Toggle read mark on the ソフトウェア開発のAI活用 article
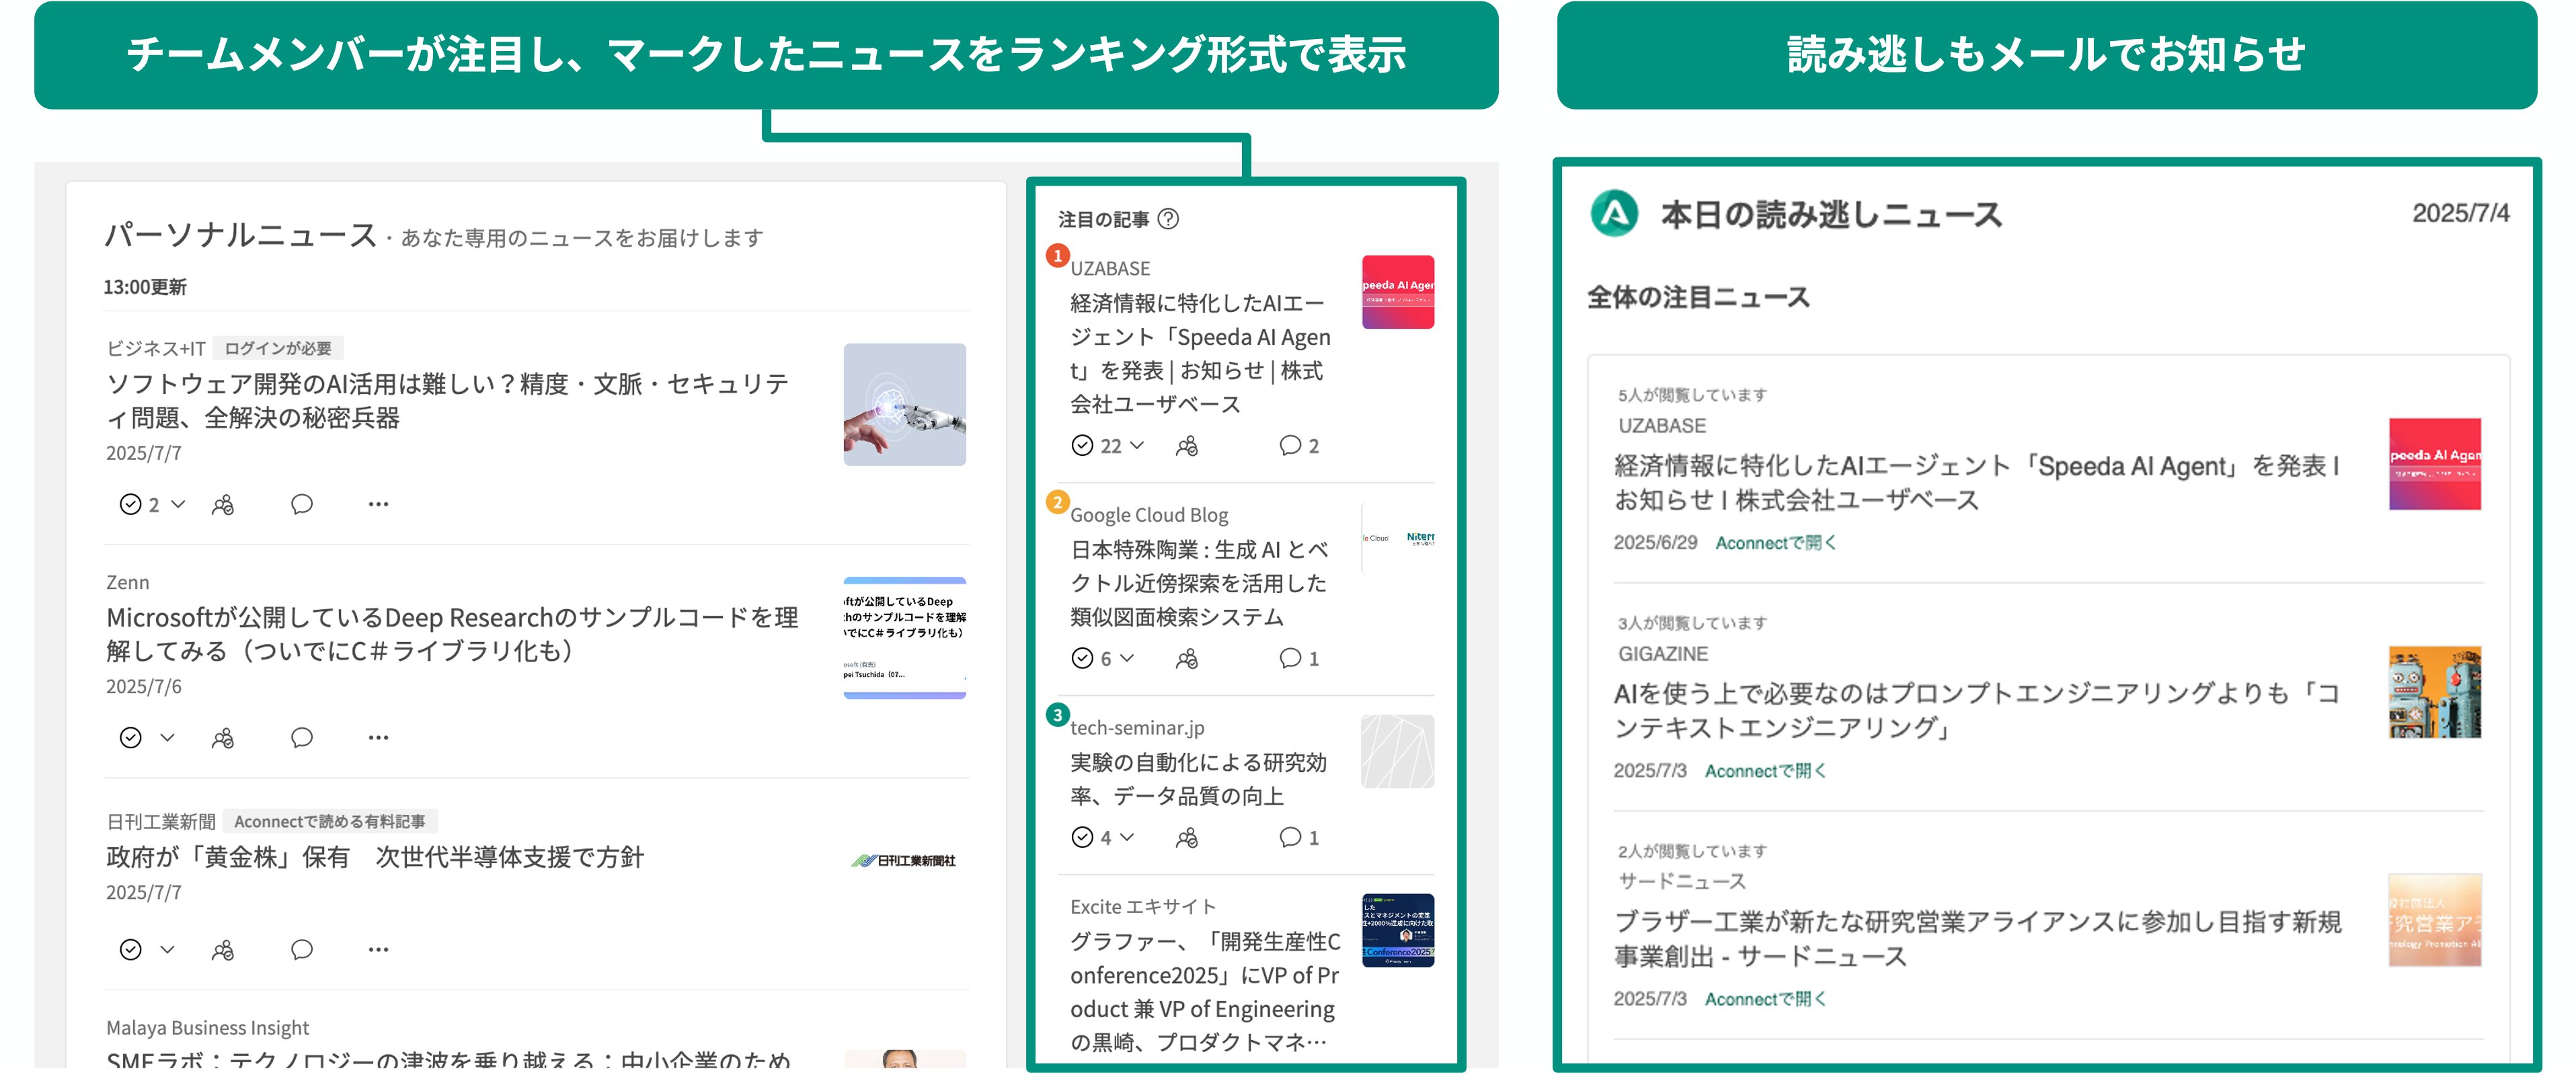 130,504
